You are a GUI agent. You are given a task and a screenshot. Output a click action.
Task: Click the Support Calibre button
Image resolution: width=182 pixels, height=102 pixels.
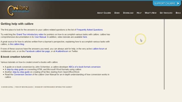coord(167,3)
